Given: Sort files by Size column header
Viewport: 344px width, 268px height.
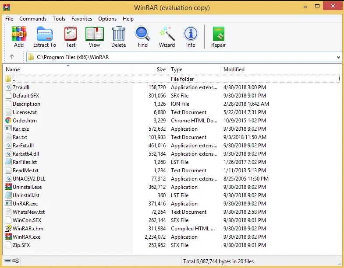Looking at the screenshot, I should [151, 69].
